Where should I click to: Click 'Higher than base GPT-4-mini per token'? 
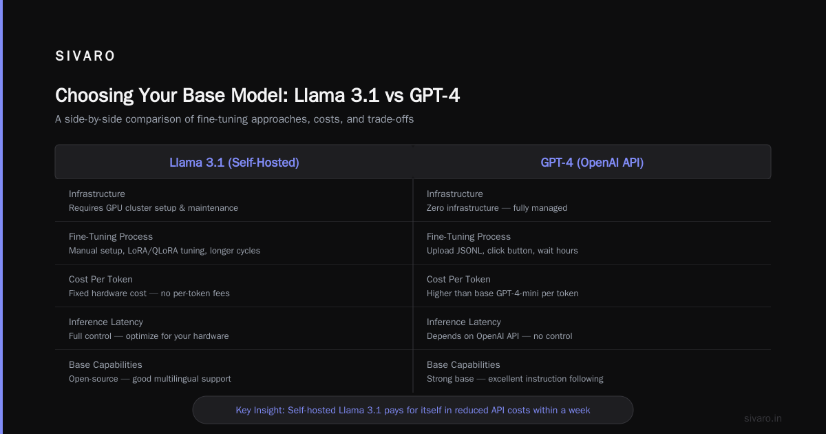click(x=502, y=293)
